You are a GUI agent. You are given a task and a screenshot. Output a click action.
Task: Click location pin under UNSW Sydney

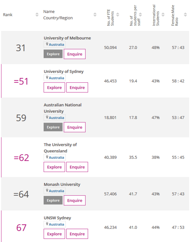[47, 224]
